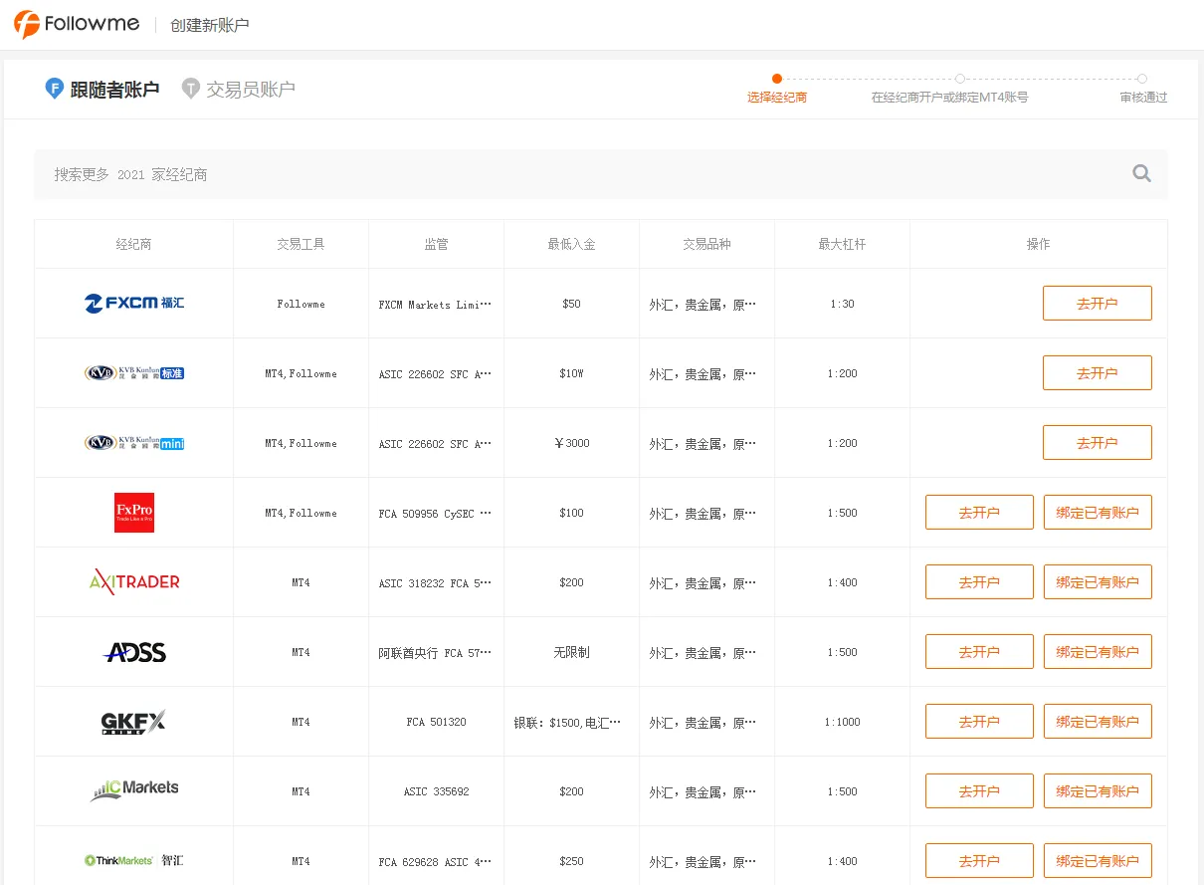The height and width of the screenshot is (885, 1204).
Task: Click 去开户 in ADSS row
Action: [x=979, y=652]
